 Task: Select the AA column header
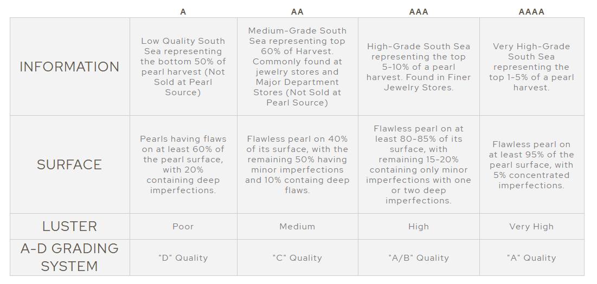tap(297, 12)
